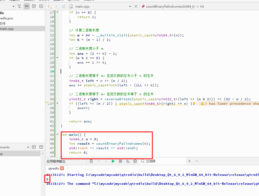
Task: Click the Starting qtredis output line
Action: point(152,175)
